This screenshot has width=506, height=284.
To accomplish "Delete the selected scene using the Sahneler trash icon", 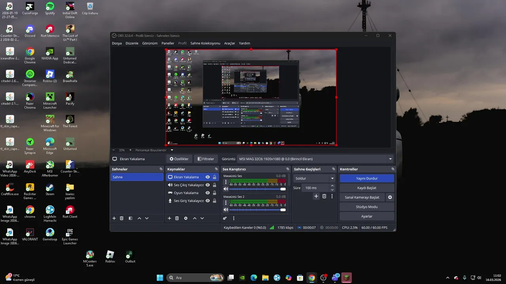I will (122, 218).
